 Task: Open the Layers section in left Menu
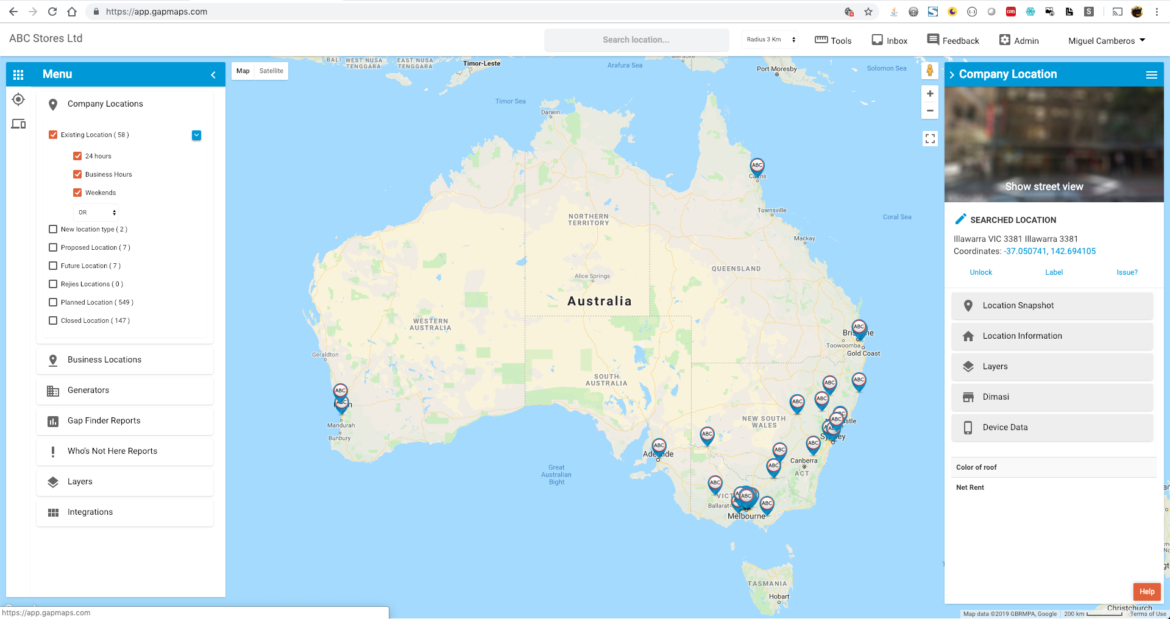tap(125, 482)
